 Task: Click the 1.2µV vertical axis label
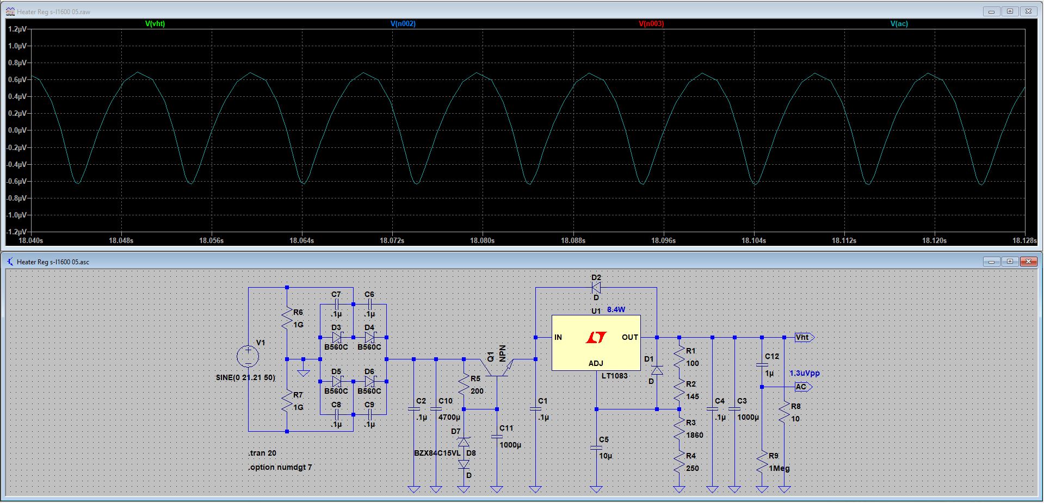[x=17, y=29]
